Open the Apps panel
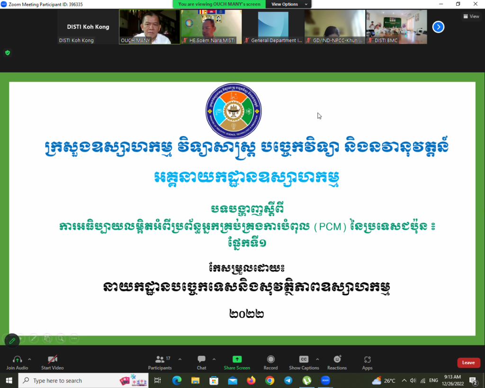This screenshot has height=388, width=485. [x=367, y=360]
